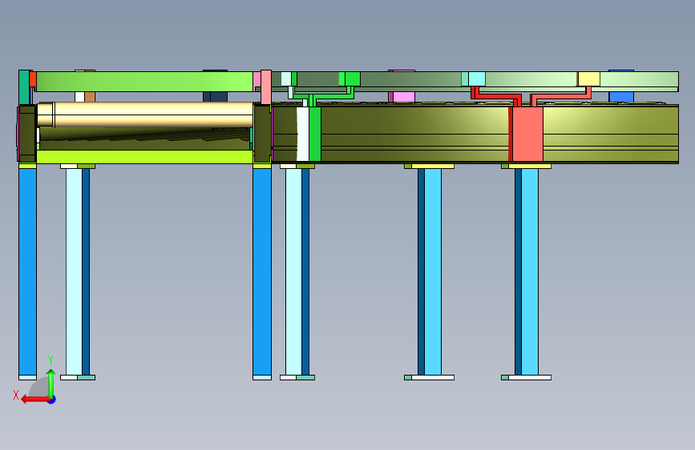Click the red X axis arrow of triad
Screen dimensions: 695x450
(35, 400)
